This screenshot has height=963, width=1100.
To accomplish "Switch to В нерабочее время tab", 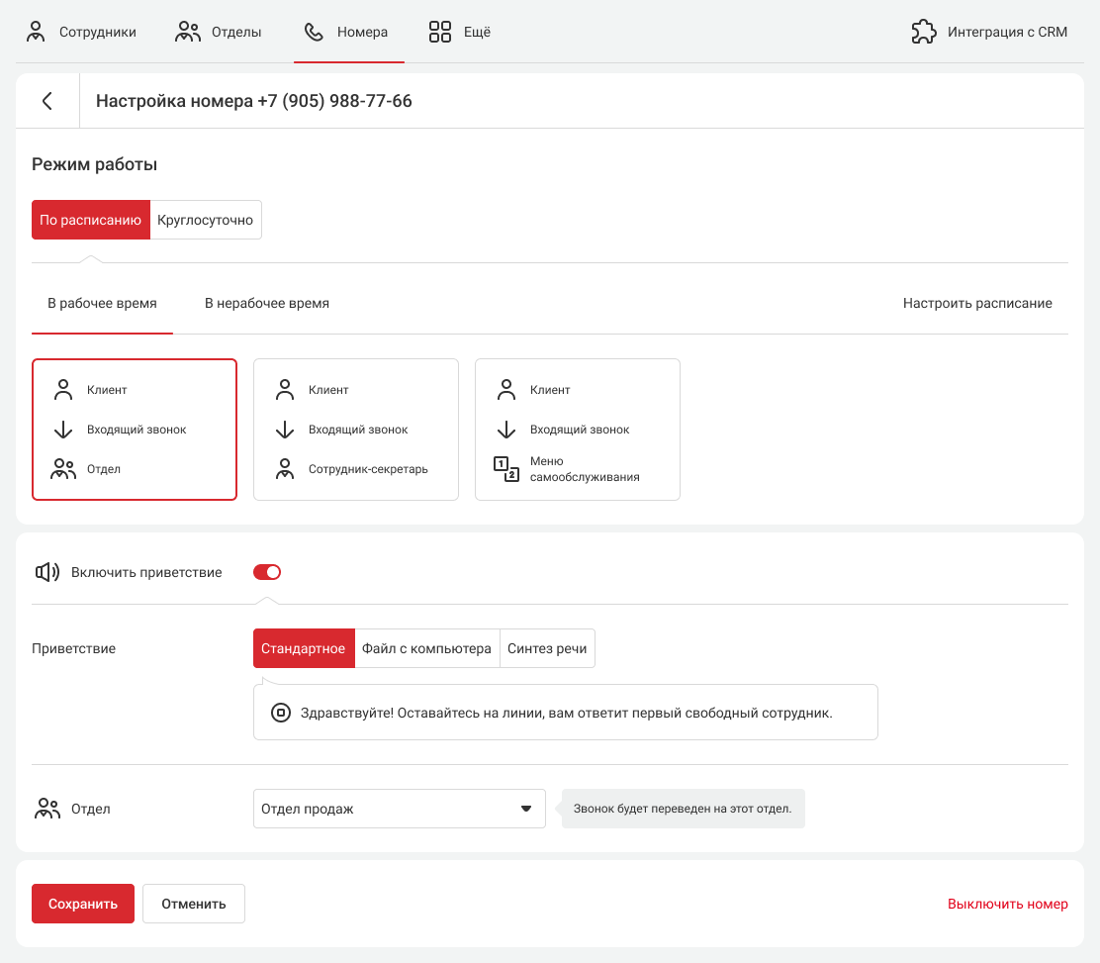I will pyautogui.click(x=267, y=304).
